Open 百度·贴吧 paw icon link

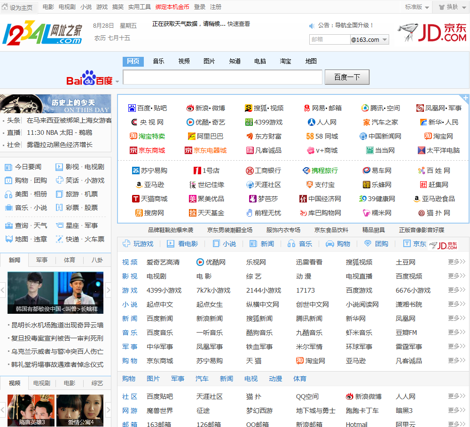pos(132,108)
